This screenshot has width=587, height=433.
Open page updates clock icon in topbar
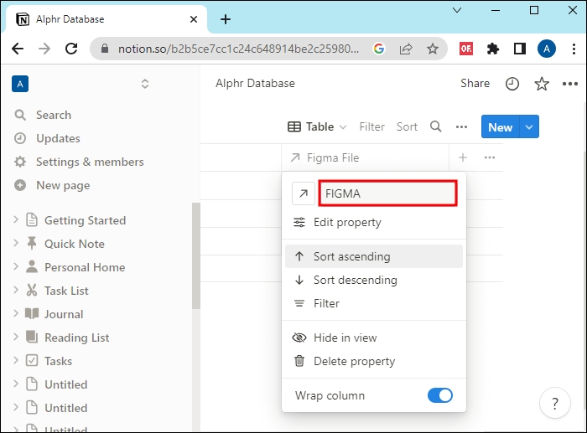(x=512, y=84)
